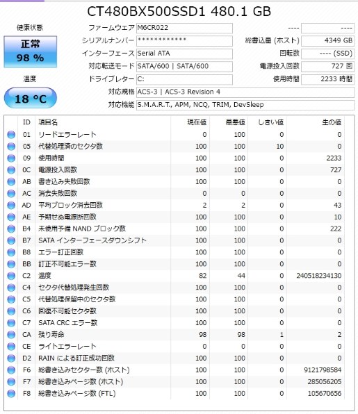This screenshot has height=414, width=358.
Task: Click the ACS-3 Revision 4 standard field
Action: pos(245,92)
